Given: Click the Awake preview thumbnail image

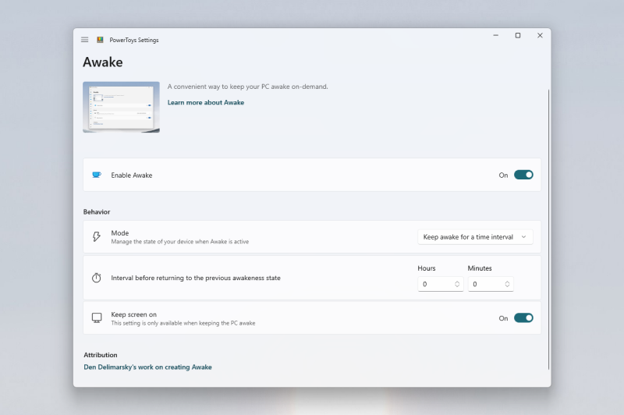Looking at the screenshot, I should (121, 107).
